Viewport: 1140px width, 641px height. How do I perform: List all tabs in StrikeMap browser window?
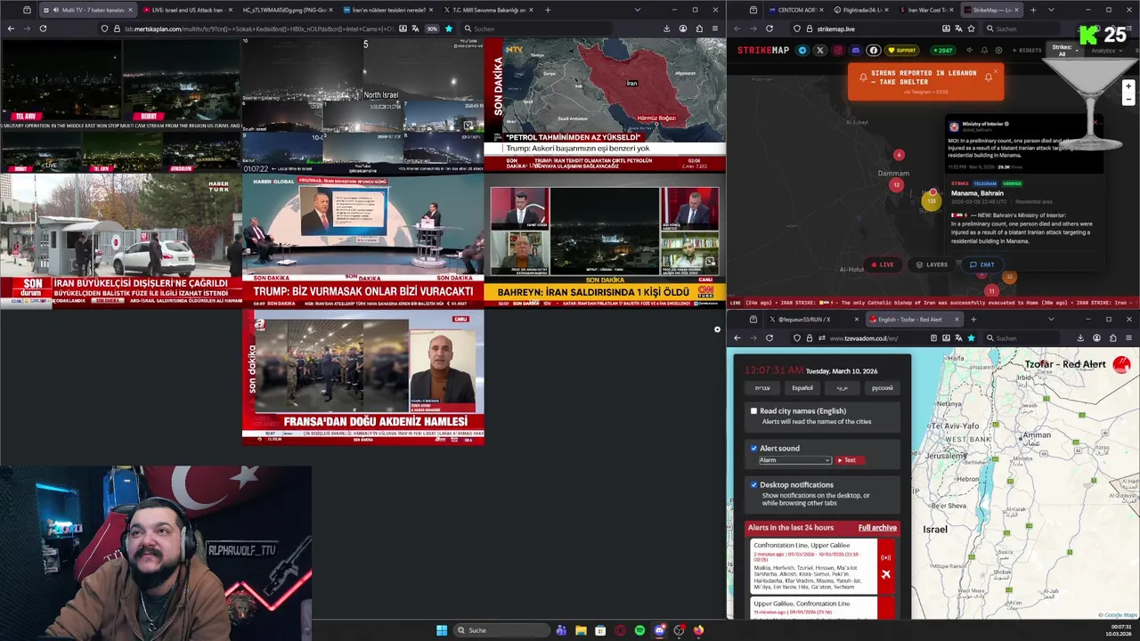point(1051,10)
